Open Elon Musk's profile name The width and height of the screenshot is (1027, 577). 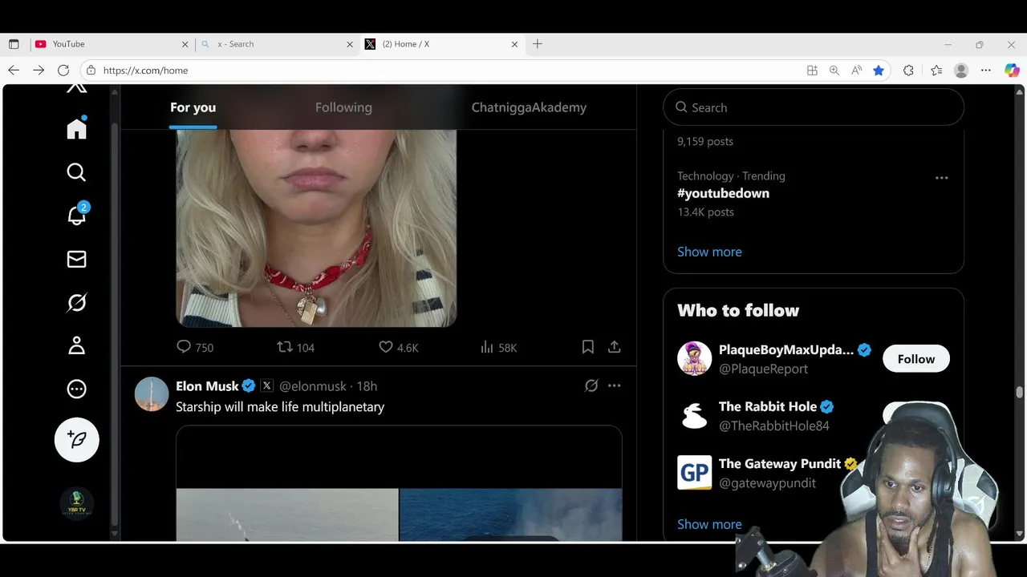207,385
